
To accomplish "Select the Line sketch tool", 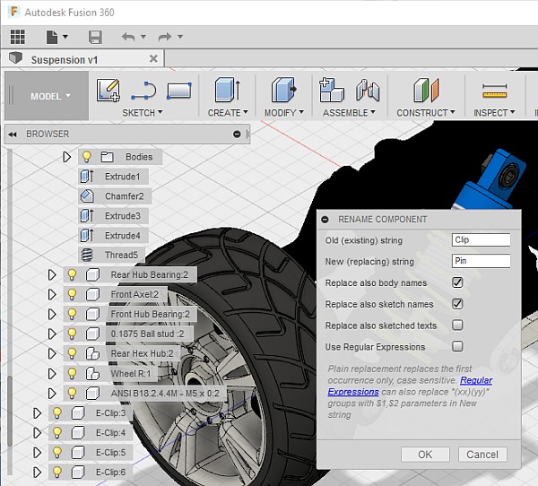I will pos(143,91).
